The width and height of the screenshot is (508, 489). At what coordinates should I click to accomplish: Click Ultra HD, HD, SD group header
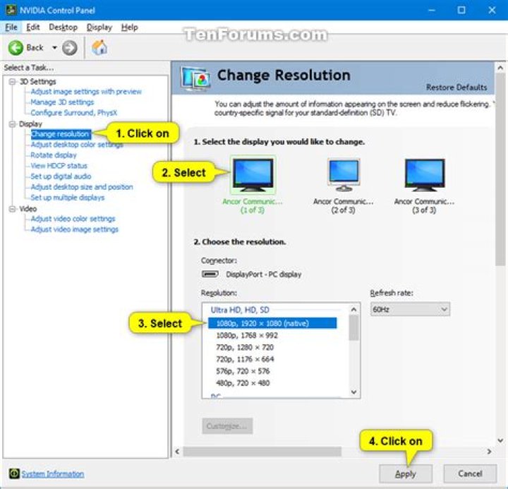tap(240, 310)
